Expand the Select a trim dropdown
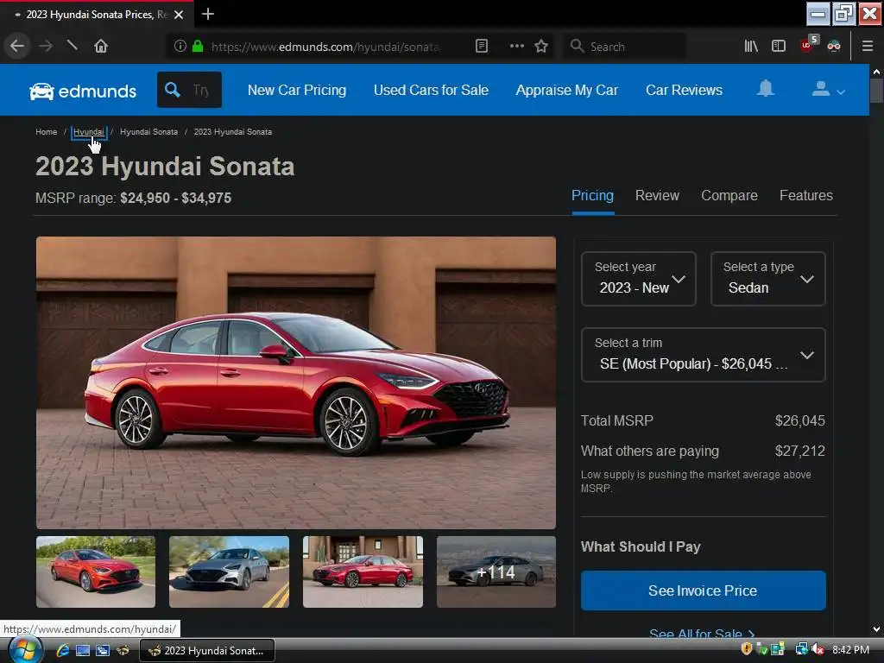The width and height of the screenshot is (884, 663). (x=703, y=355)
